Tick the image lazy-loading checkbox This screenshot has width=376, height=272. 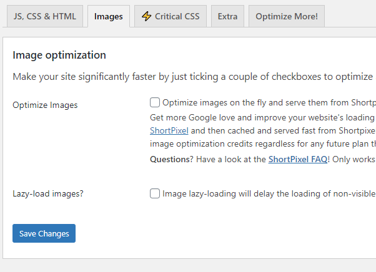(155, 193)
